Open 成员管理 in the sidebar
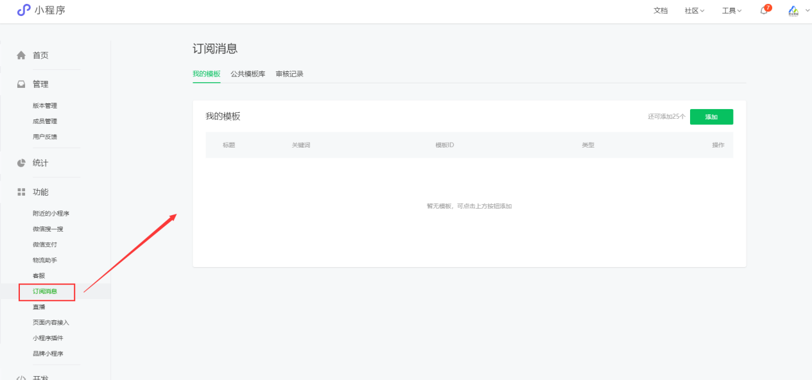 pyautogui.click(x=45, y=121)
